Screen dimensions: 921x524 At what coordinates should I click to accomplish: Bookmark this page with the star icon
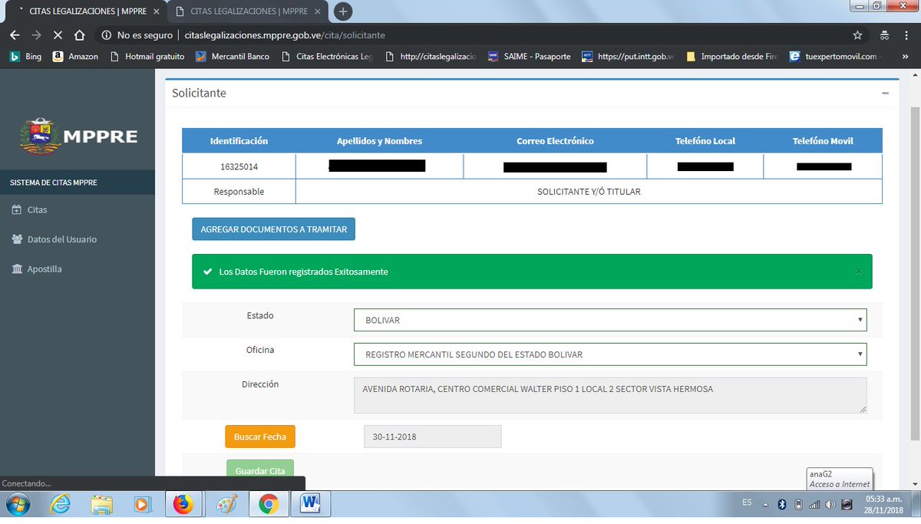[857, 35]
